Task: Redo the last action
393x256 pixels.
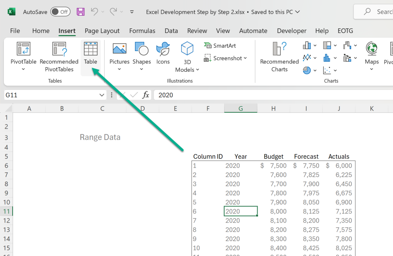Action: (114, 12)
